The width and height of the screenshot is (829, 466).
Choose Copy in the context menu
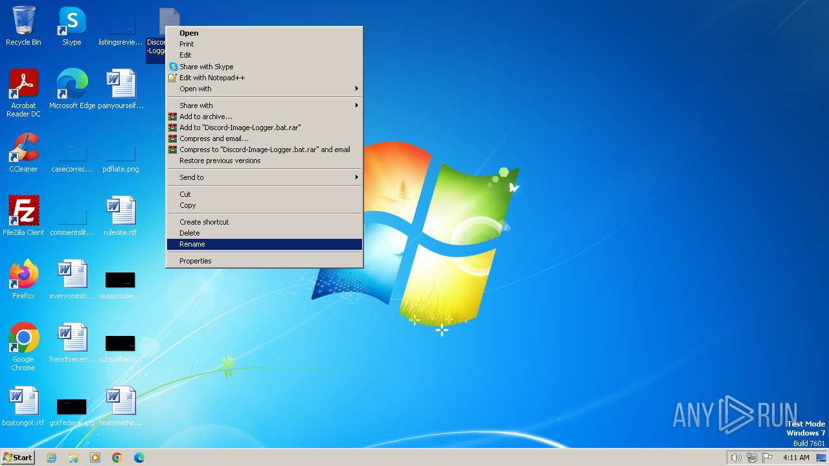coord(264,205)
